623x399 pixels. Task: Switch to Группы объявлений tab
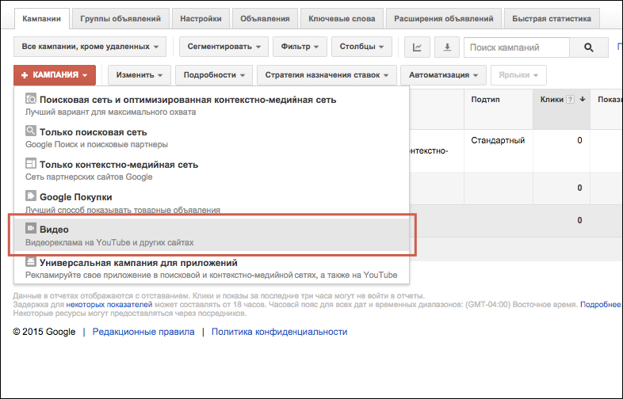(120, 19)
